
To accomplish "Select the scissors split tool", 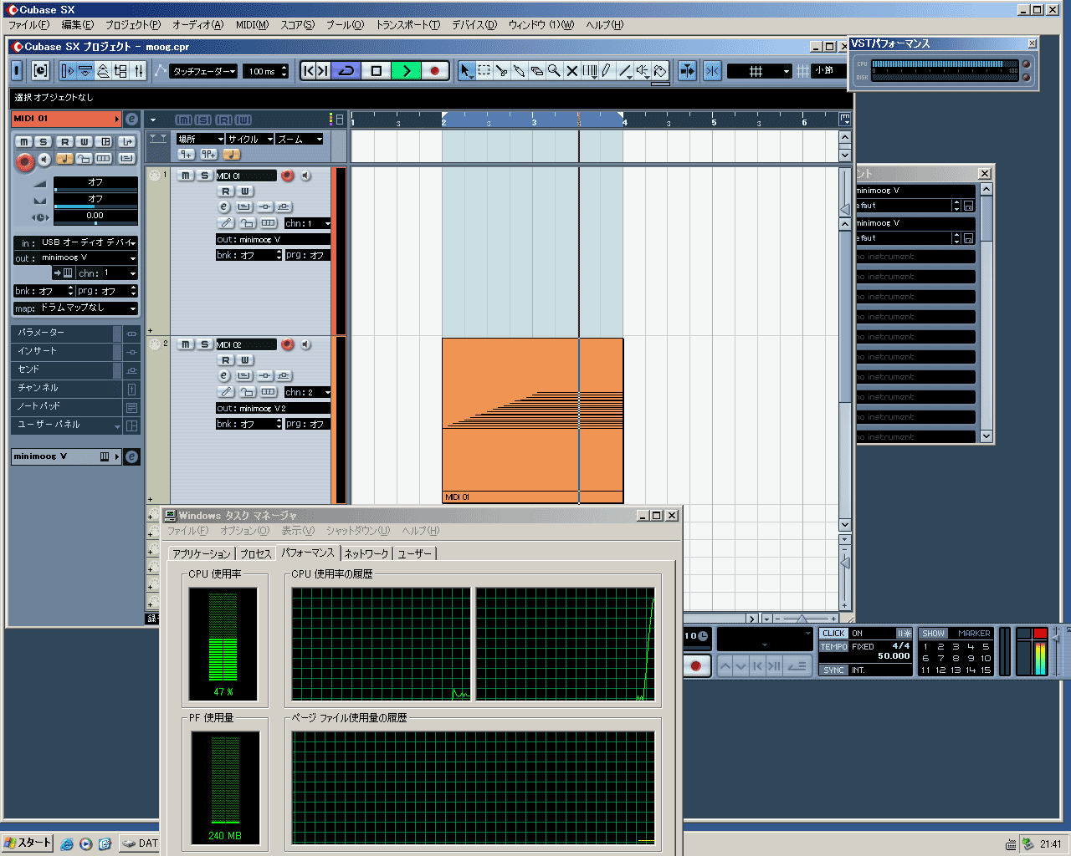I will point(501,71).
